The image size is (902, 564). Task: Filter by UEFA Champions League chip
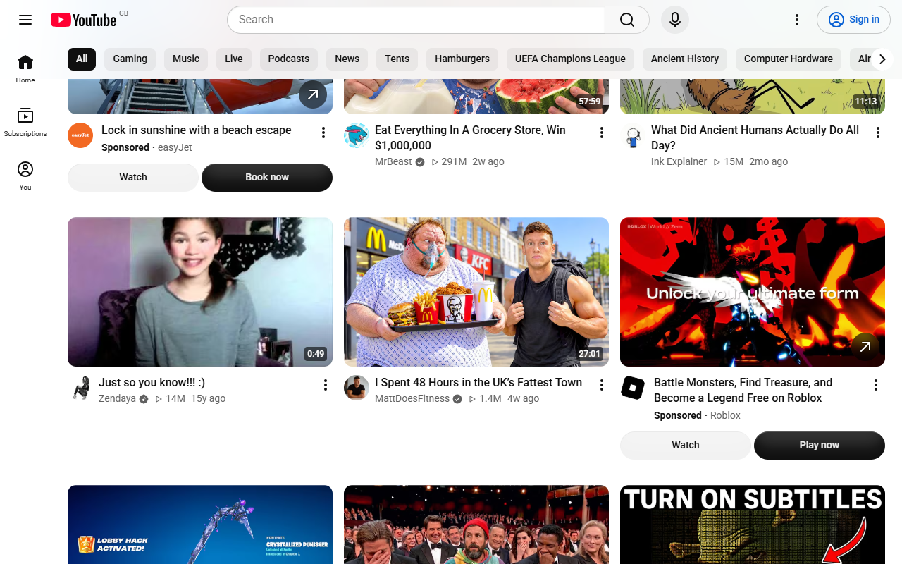click(x=570, y=59)
